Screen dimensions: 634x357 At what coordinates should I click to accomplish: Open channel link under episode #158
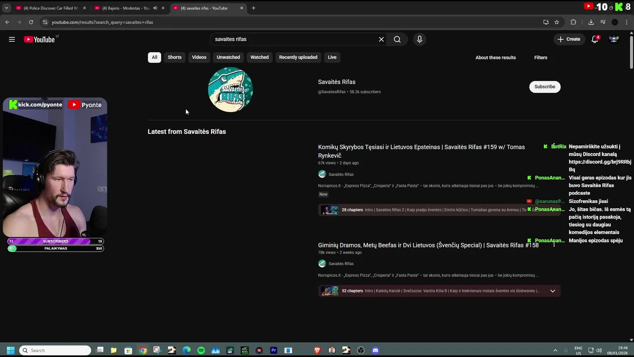coord(341,264)
